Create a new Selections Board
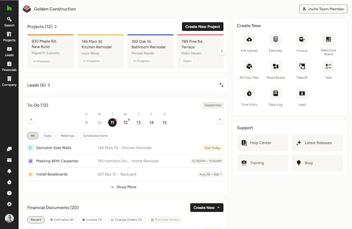Screen dimensions: 352x229 coord(328,44)
